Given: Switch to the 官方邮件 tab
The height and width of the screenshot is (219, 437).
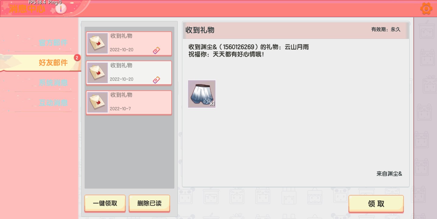Looking at the screenshot, I should coord(53,43).
